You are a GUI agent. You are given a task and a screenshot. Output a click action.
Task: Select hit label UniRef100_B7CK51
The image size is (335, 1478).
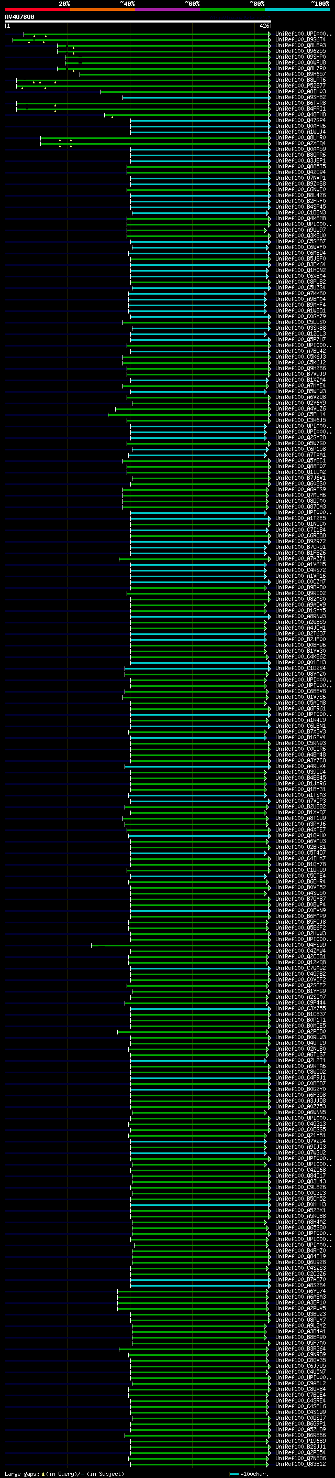(300, 547)
